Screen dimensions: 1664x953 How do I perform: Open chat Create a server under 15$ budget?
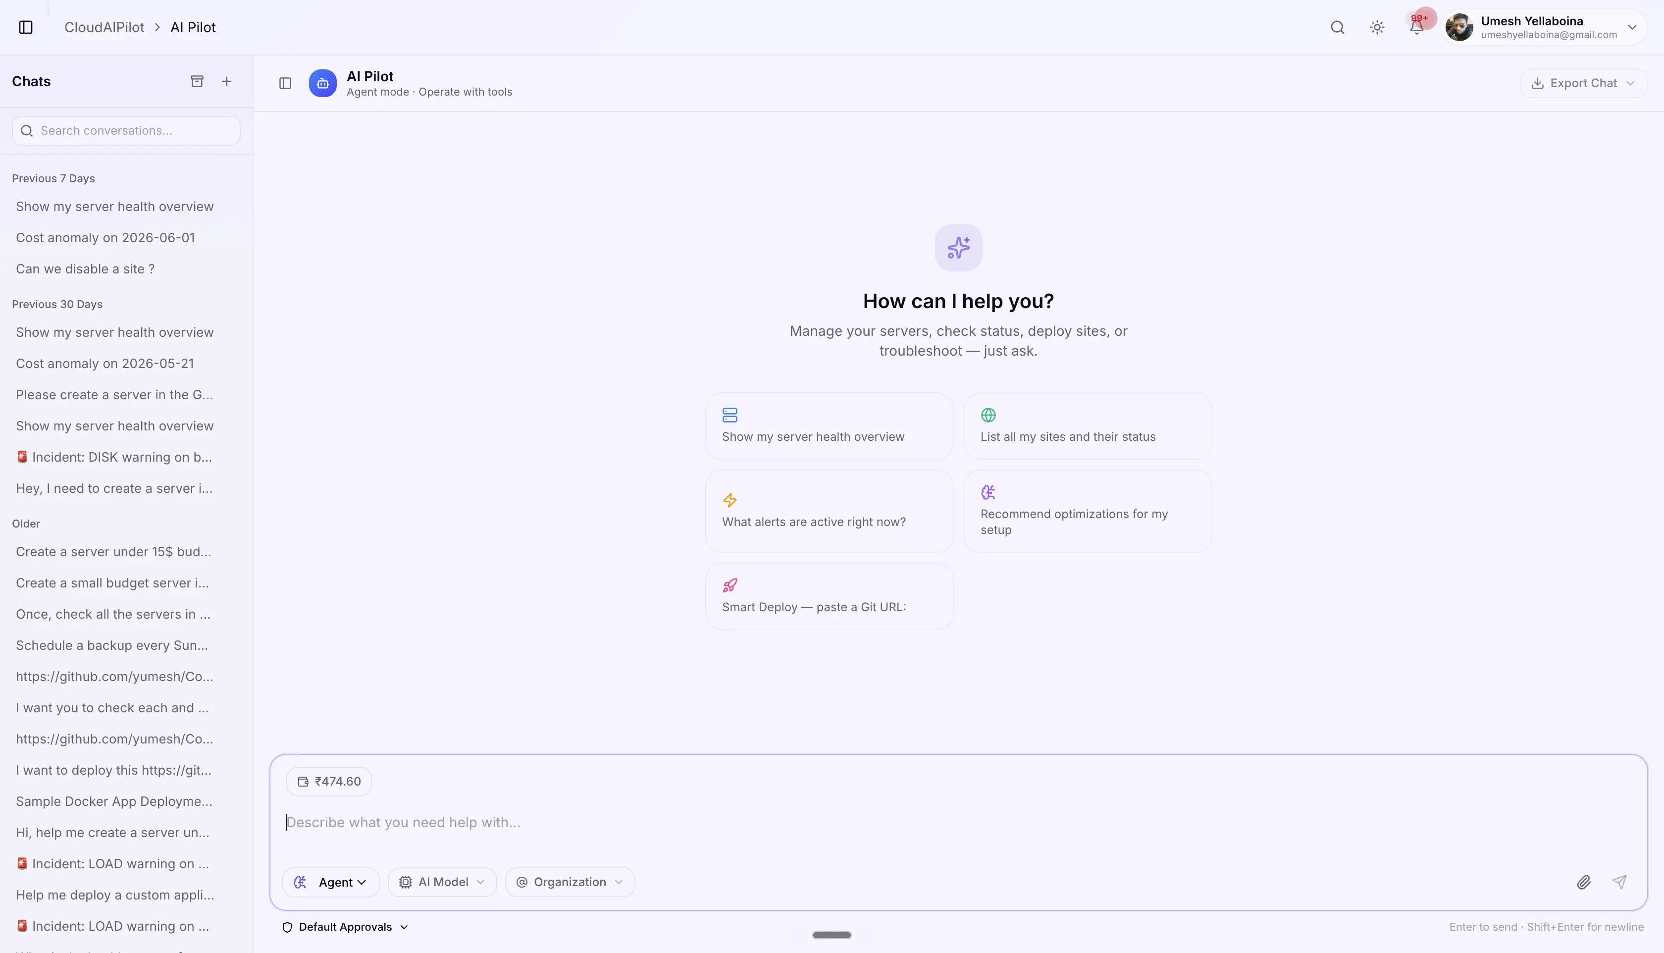click(126, 552)
